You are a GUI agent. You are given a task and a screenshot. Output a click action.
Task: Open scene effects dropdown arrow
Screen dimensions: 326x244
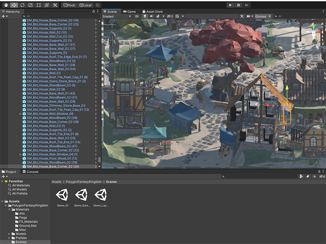coord(163,16)
